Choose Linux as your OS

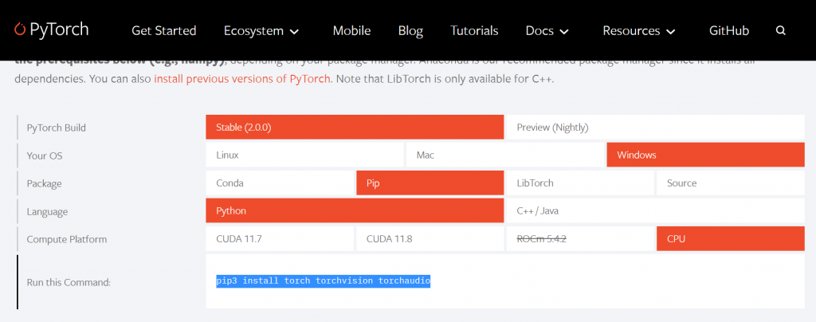point(304,155)
